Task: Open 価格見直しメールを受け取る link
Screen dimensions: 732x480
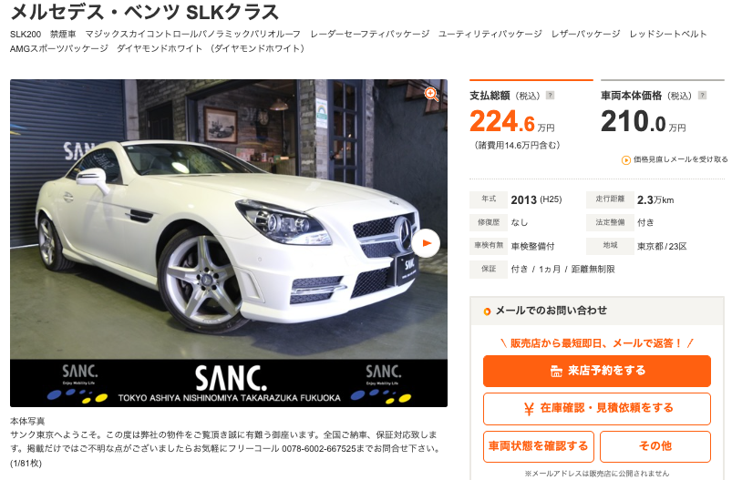Action: [x=680, y=159]
